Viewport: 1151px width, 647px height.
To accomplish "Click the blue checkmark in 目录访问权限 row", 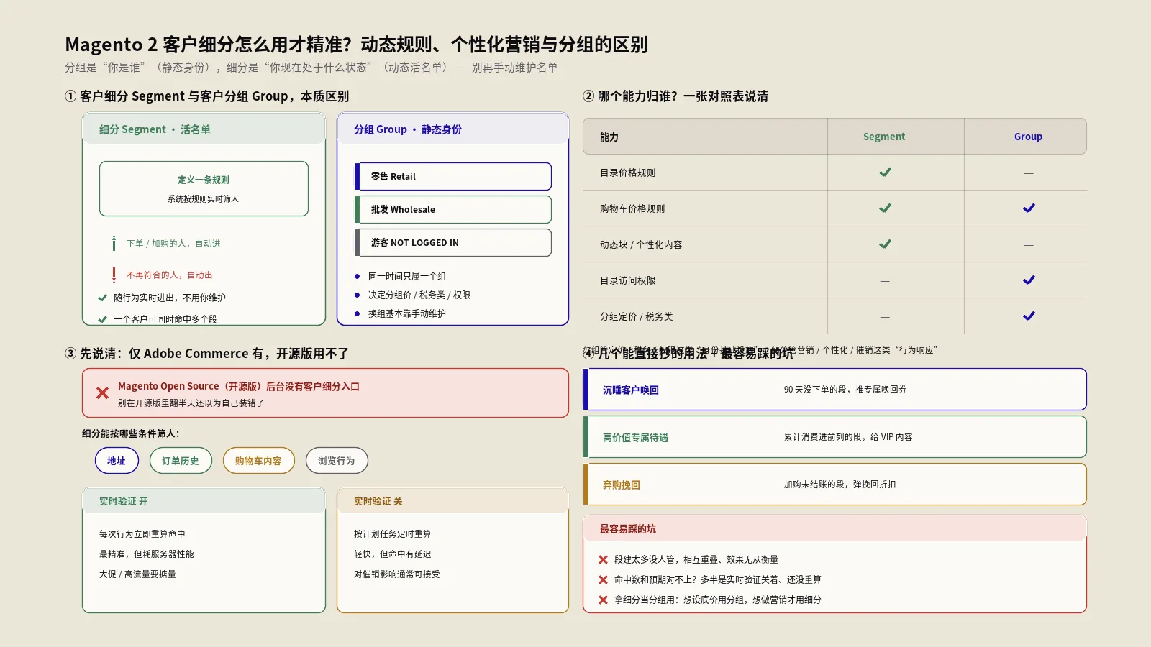I will [x=1029, y=280].
